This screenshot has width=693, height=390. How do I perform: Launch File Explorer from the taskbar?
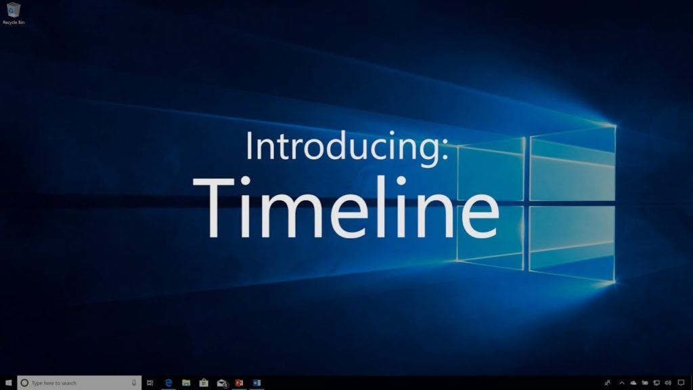(x=187, y=383)
